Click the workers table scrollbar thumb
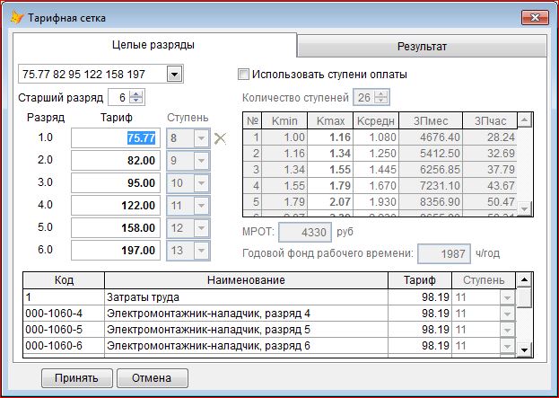The width and height of the screenshot is (559, 398). [x=524, y=297]
